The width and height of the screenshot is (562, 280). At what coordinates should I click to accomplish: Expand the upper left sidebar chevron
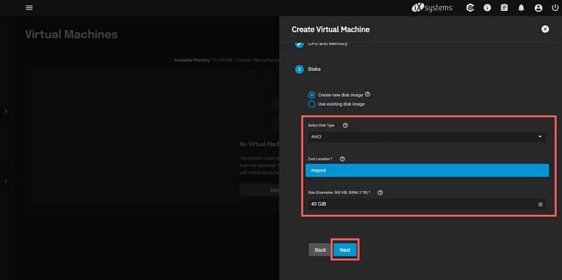(x=5, y=112)
